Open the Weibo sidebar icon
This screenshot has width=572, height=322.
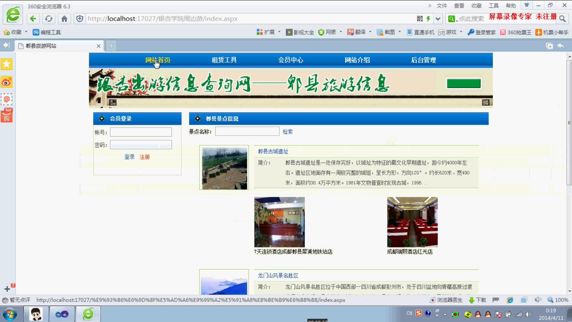[6, 82]
